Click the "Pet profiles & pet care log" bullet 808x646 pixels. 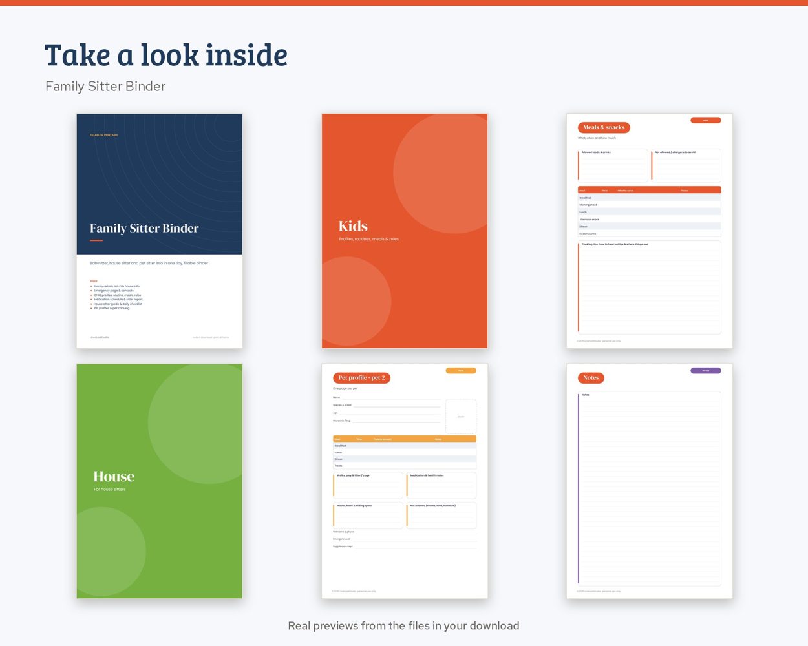click(x=111, y=308)
